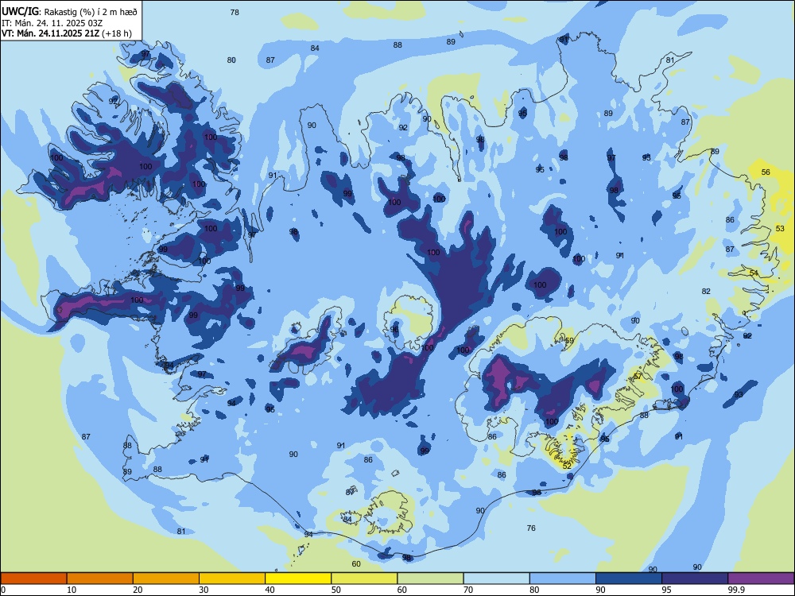Select the initial time line "IT: Mán. 24. 11. 2025 03Z"

(x=52, y=23)
